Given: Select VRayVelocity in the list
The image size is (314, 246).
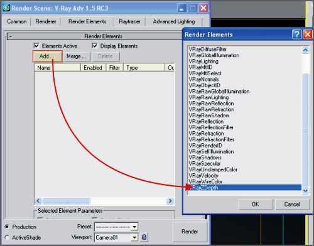Looking at the screenshot, I should (x=244, y=176).
